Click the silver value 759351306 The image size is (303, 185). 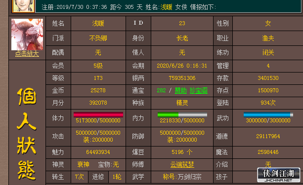tap(182, 78)
